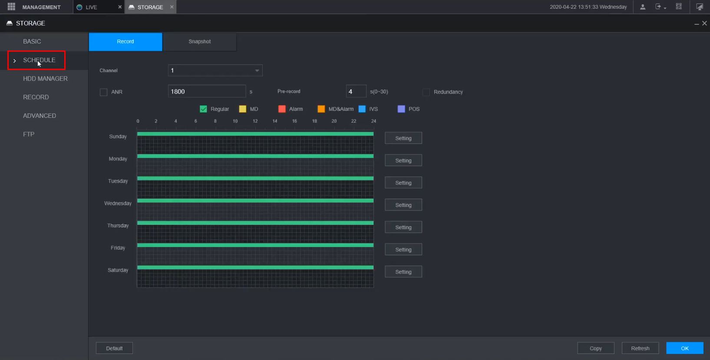710x360 pixels.
Task: Click the LIVE tab globe icon
Action: [79, 7]
